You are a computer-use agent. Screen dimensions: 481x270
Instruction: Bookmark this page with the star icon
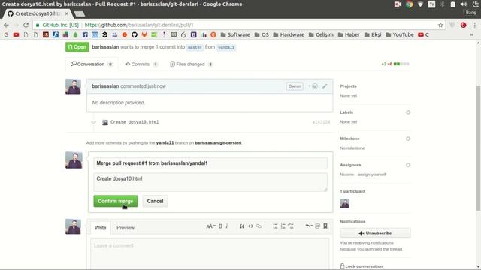coord(440,25)
